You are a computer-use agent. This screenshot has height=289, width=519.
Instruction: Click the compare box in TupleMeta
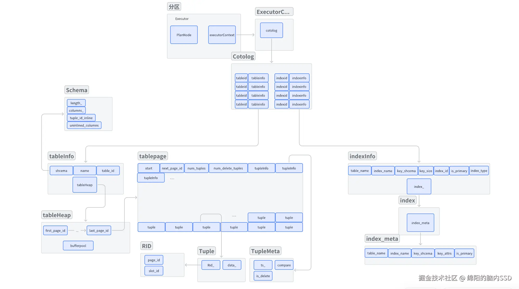284,265
